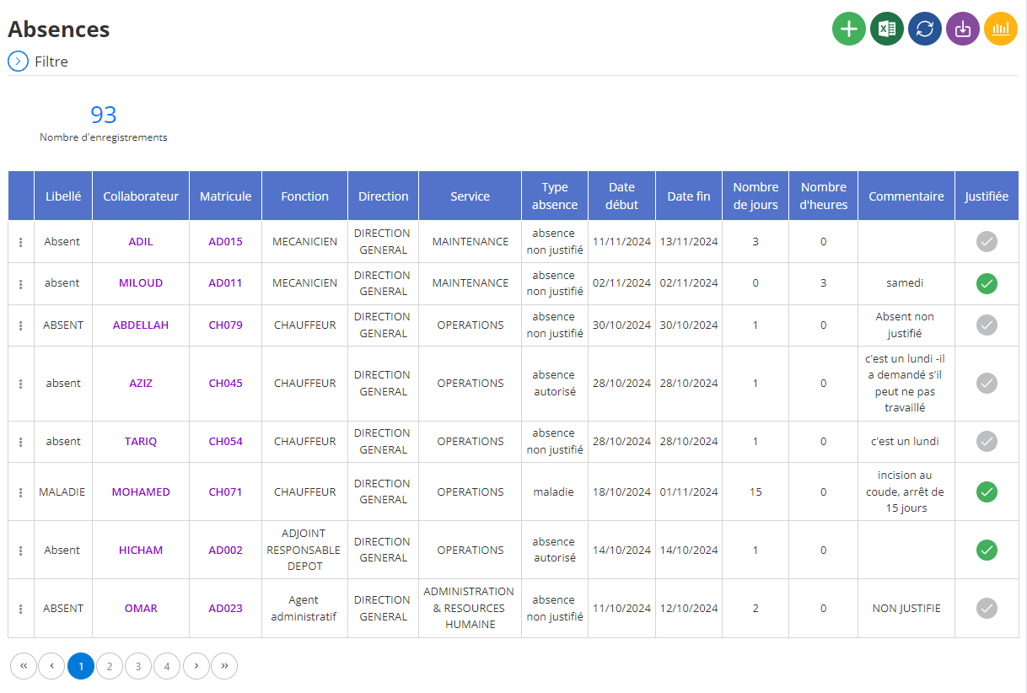
Task: Expand the Filtre section
Action: 19,62
